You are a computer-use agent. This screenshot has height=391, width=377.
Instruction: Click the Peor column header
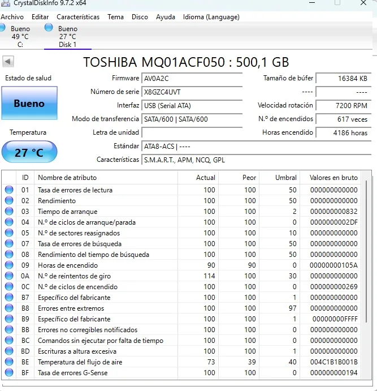click(x=239, y=178)
